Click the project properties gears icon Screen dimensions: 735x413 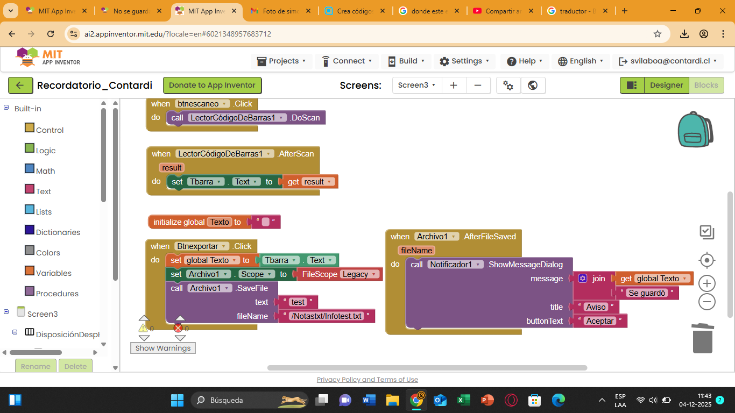[x=508, y=86]
